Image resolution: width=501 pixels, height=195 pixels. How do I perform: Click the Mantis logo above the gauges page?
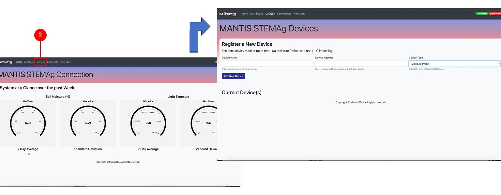click(6, 62)
